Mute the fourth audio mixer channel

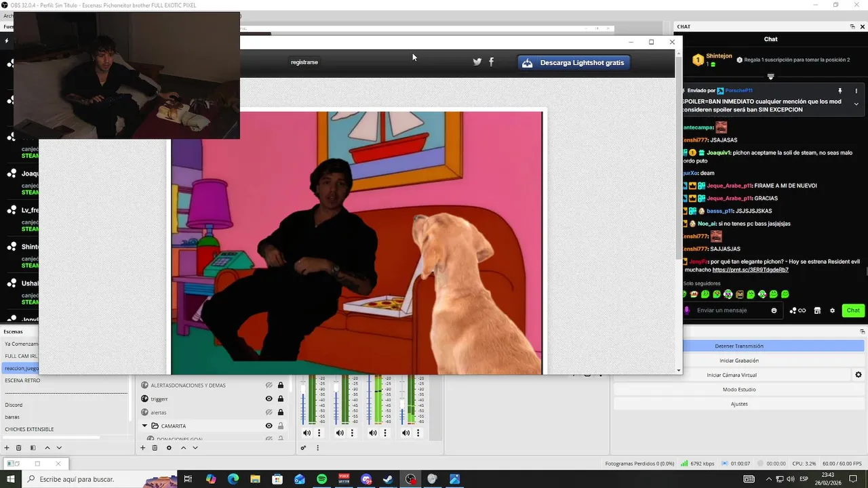pos(406,432)
